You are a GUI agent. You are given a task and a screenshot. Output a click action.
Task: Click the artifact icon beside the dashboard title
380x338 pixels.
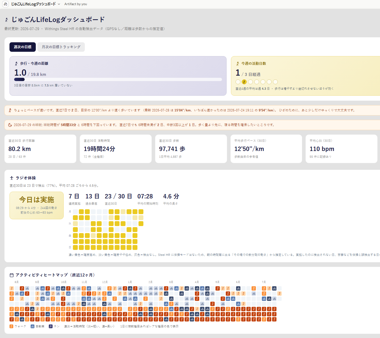(x=5, y=4)
